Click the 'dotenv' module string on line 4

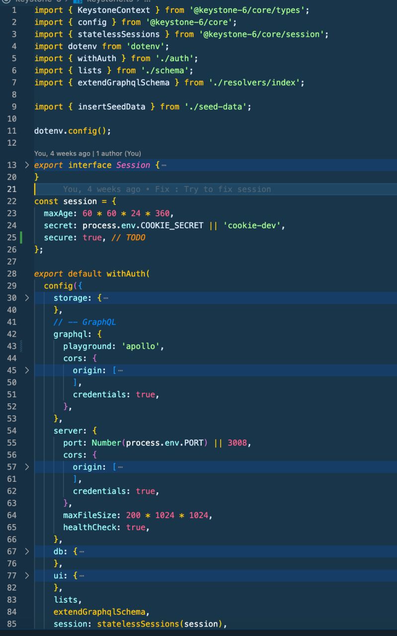tap(145, 46)
